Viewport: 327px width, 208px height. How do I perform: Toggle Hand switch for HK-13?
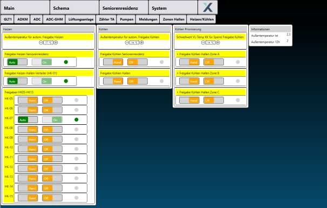(x=28, y=178)
